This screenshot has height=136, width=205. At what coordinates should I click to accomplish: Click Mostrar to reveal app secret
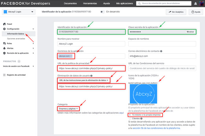[x=190, y=32]
